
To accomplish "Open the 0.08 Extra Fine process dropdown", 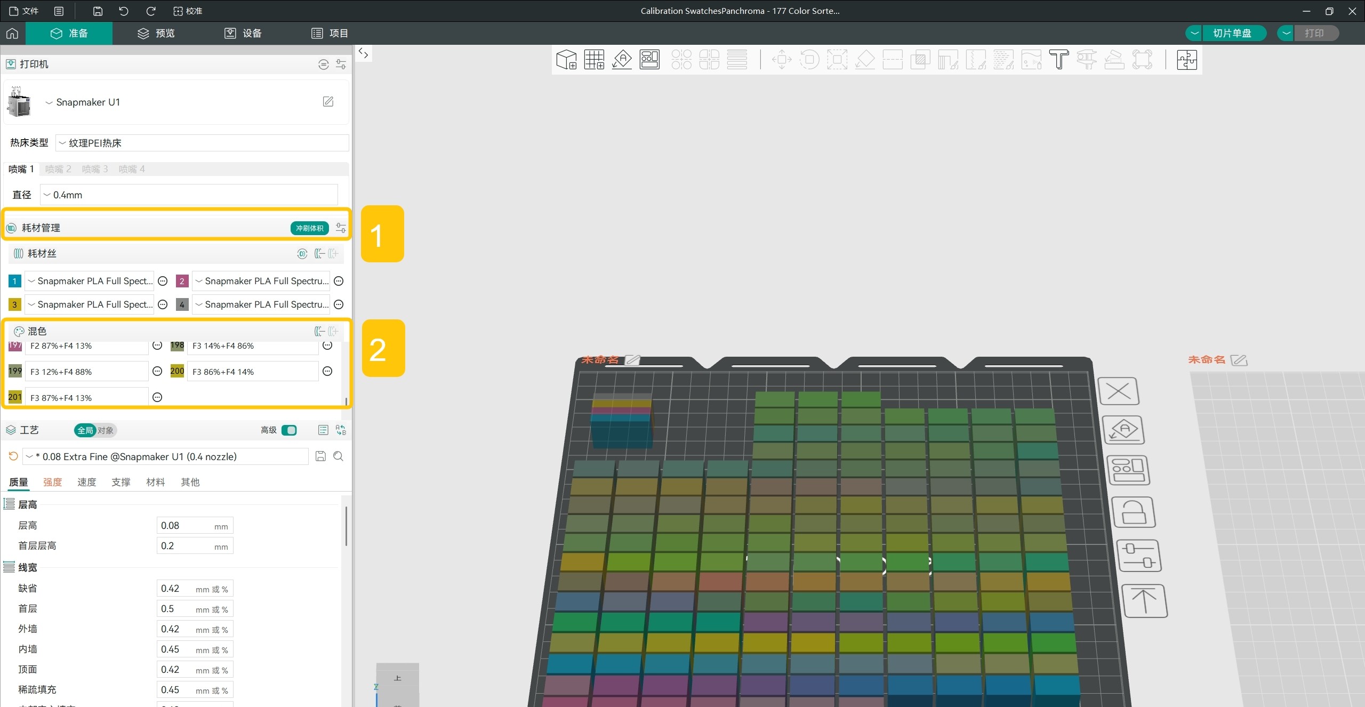I will point(166,456).
